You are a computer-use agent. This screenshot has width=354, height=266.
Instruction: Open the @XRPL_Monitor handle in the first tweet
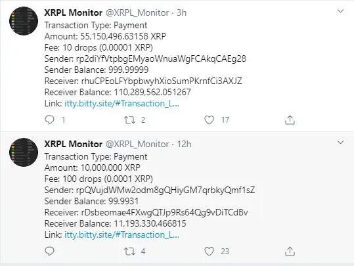[x=137, y=12]
